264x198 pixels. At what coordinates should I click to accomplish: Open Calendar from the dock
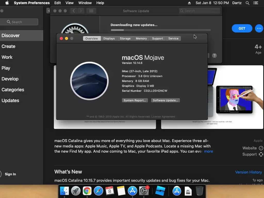[x=110, y=191]
